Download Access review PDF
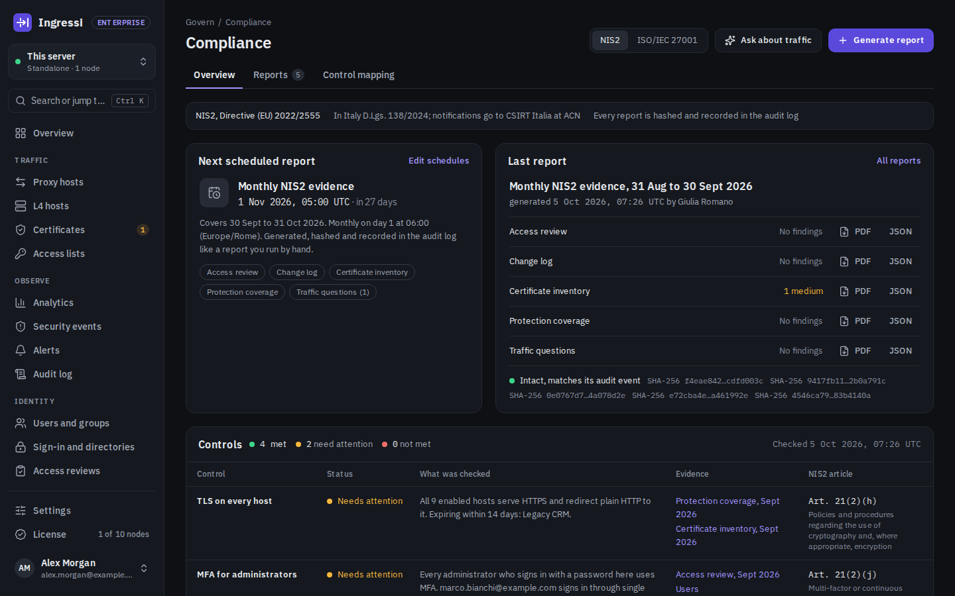This screenshot has height=596, width=955. 856,232
